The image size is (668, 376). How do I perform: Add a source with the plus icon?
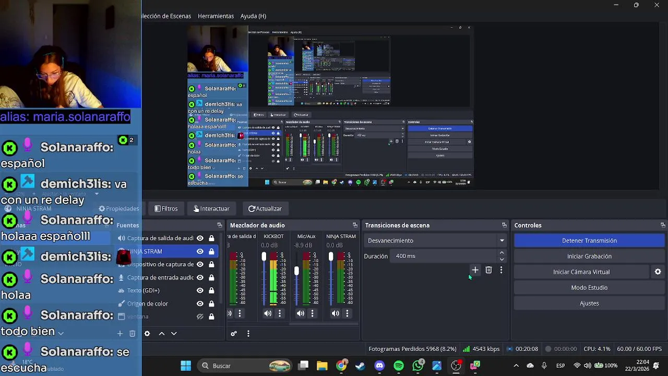pyautogui.click(x=120, y=334)
